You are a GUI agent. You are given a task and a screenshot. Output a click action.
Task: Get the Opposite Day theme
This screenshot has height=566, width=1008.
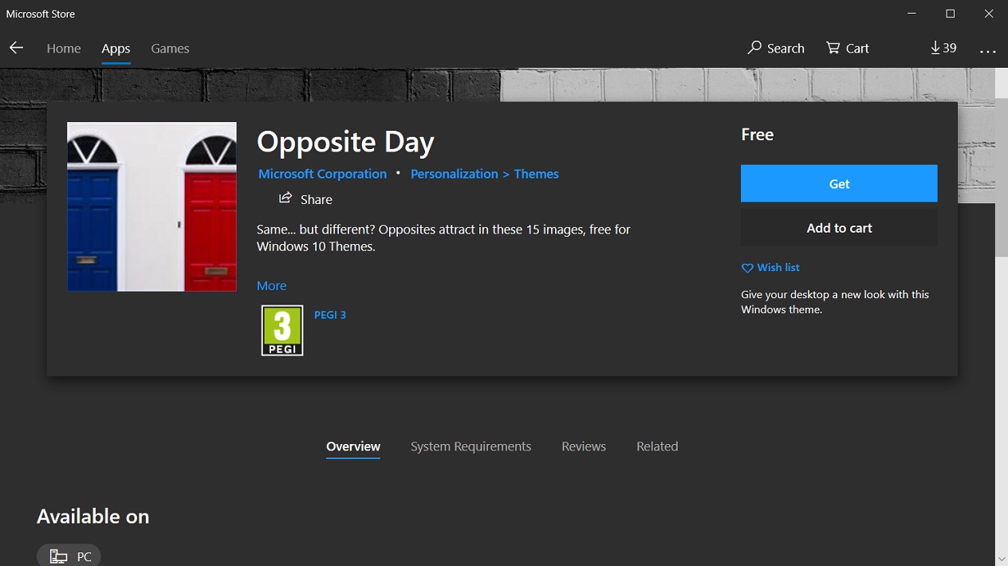(x=839, y=183)
